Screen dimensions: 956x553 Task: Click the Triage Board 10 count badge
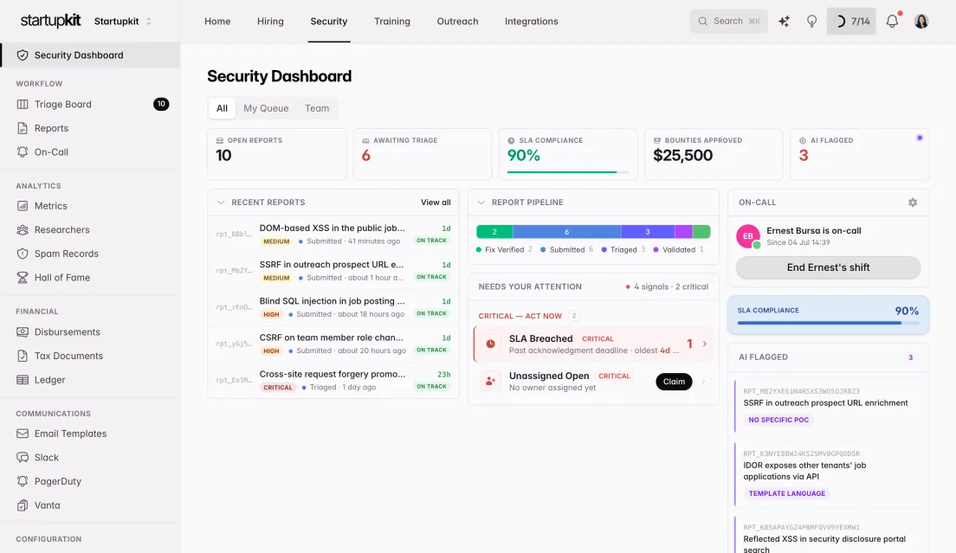[161, 104]
